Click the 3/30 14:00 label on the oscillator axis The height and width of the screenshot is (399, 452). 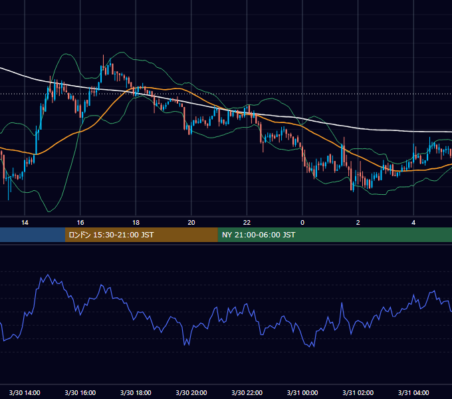(25, 392)
